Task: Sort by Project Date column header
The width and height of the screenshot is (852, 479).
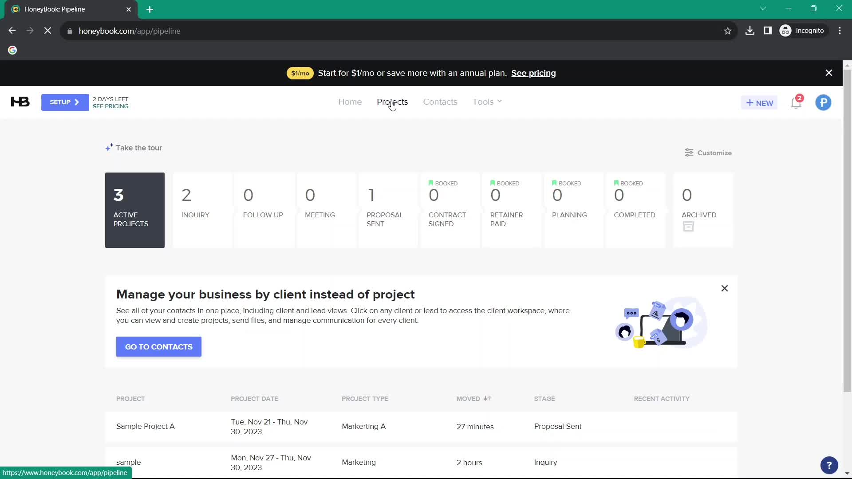Action: (254, 399)
